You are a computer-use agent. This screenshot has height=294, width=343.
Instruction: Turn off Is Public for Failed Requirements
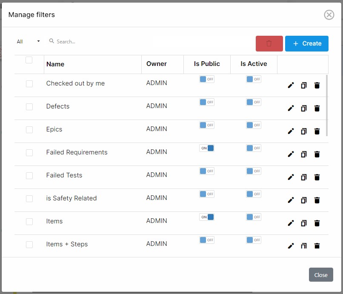coord(207,148)
